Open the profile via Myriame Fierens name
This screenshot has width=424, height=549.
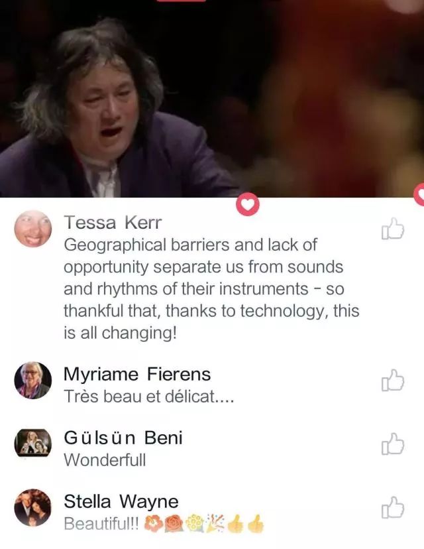[137, 374]
